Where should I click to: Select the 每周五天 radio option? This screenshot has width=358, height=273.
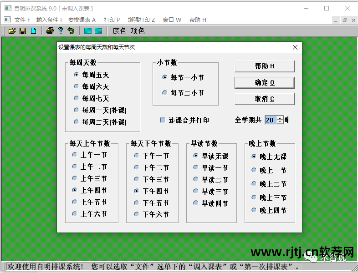point(92,75)
